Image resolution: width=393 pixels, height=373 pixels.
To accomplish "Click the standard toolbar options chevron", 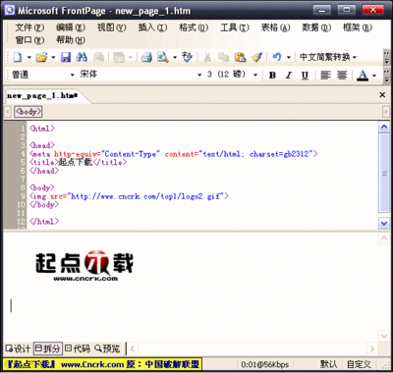I will tap(386, 57).
